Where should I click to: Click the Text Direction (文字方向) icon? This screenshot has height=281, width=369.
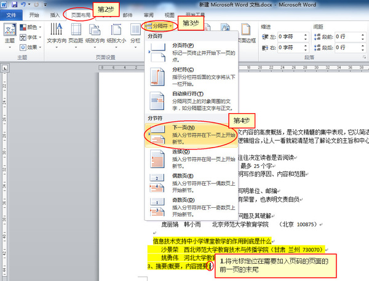click(x=56, y=34)
